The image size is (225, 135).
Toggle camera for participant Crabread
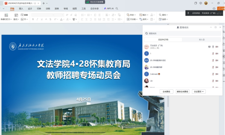(x=217, y=74)
